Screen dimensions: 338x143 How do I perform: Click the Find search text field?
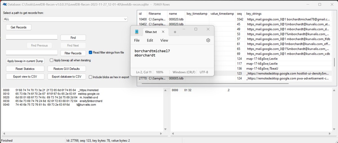point(32,37)
